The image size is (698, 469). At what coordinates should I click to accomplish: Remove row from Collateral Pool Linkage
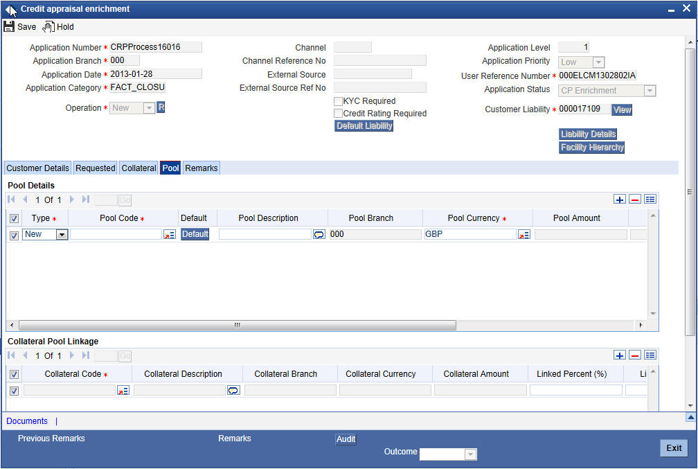(x=635, y=355)
